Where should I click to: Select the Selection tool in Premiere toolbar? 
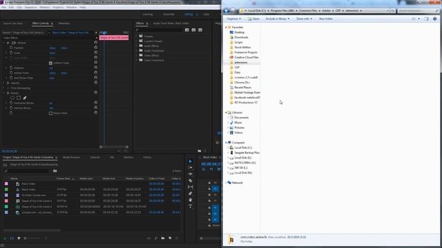191,161
